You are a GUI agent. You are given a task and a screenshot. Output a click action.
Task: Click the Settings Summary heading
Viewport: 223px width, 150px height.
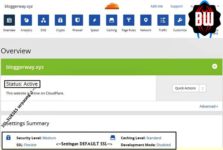point(28,123)
